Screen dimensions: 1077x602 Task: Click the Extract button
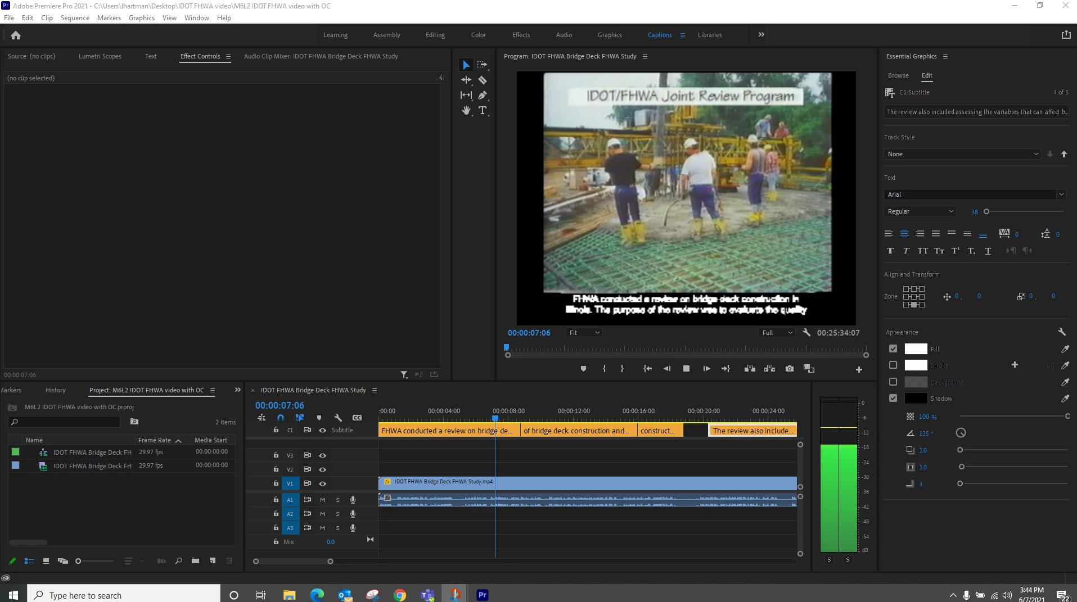[x=770, y=369]
